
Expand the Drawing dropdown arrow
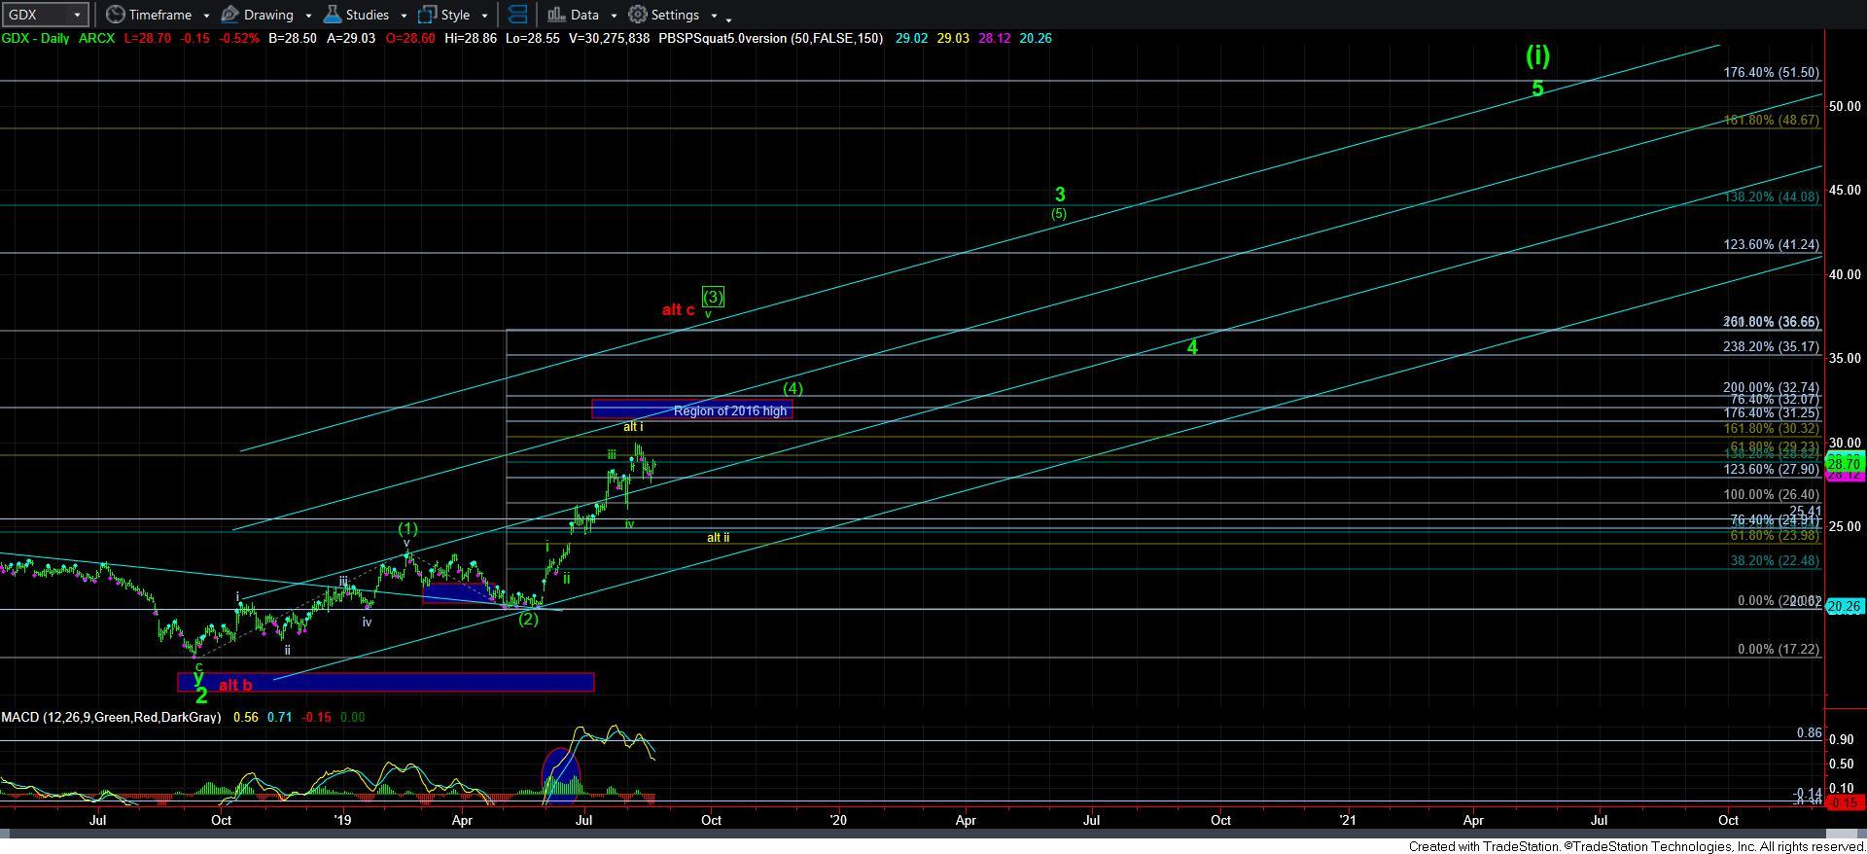point(307,16)
